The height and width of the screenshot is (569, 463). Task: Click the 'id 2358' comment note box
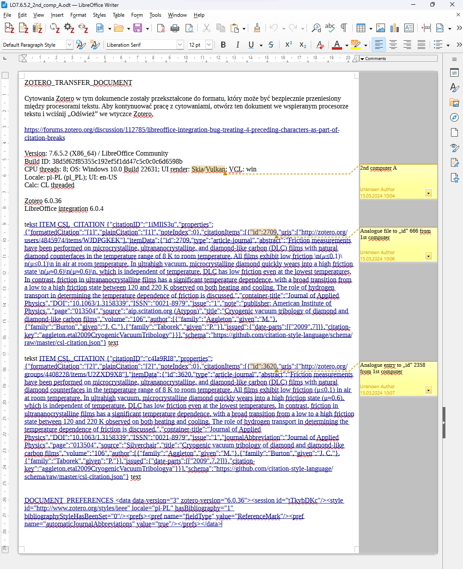click(398, 379)
